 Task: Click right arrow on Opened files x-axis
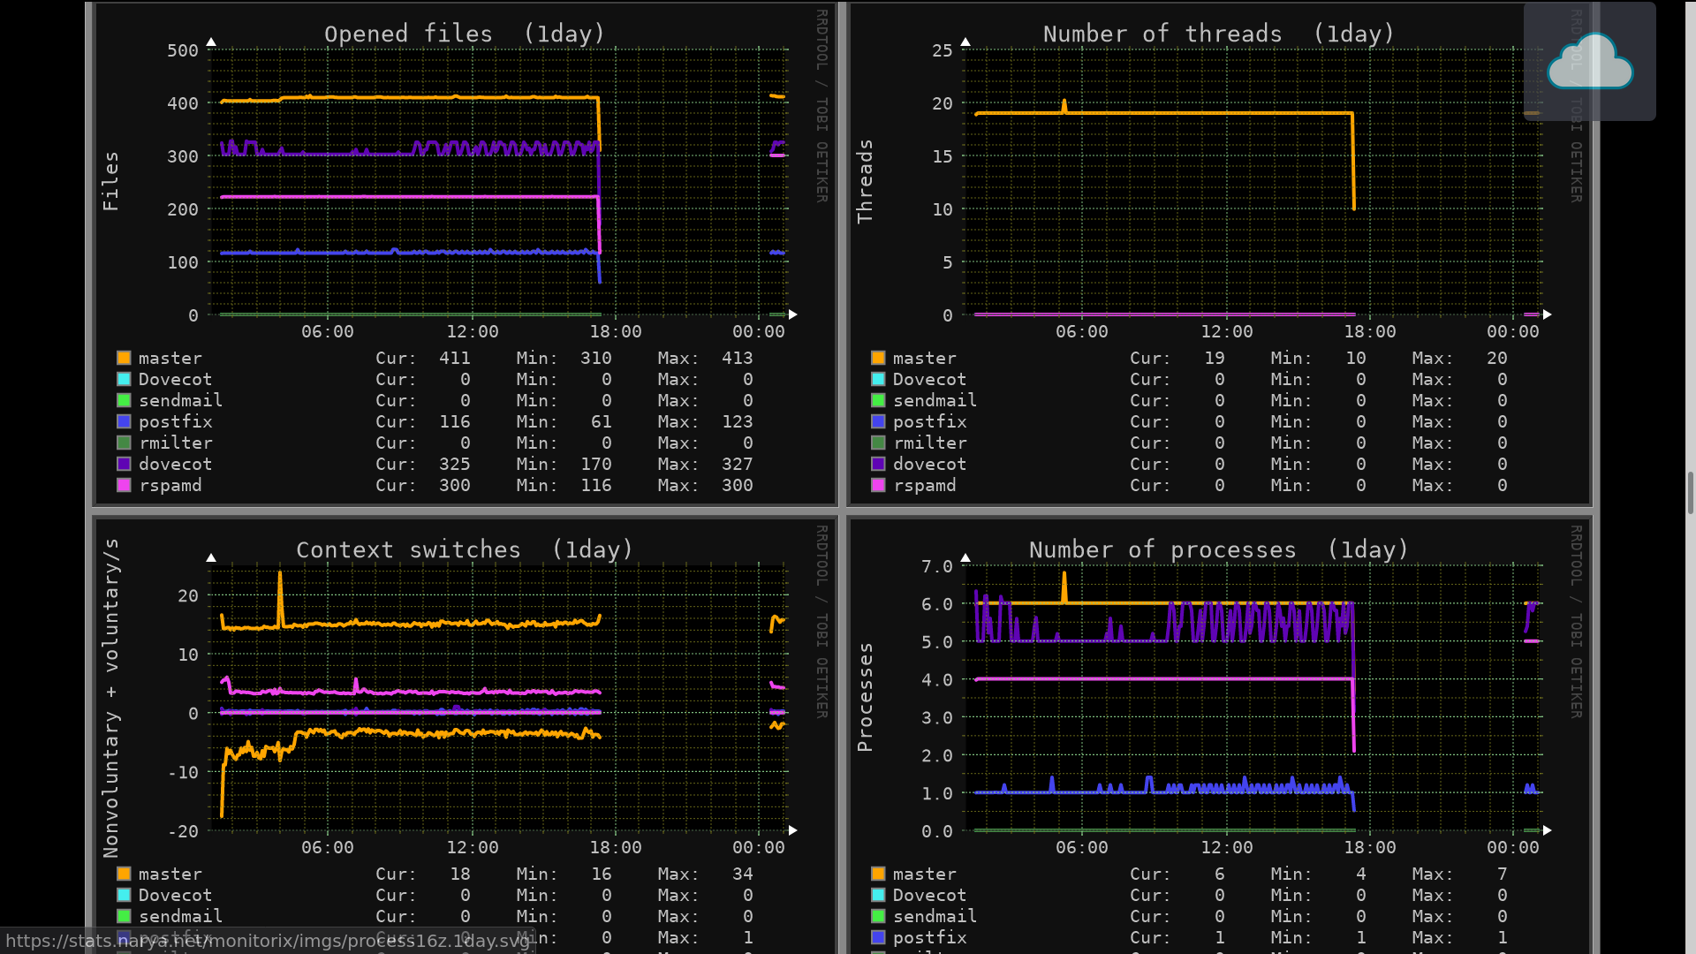click(793, 314)
